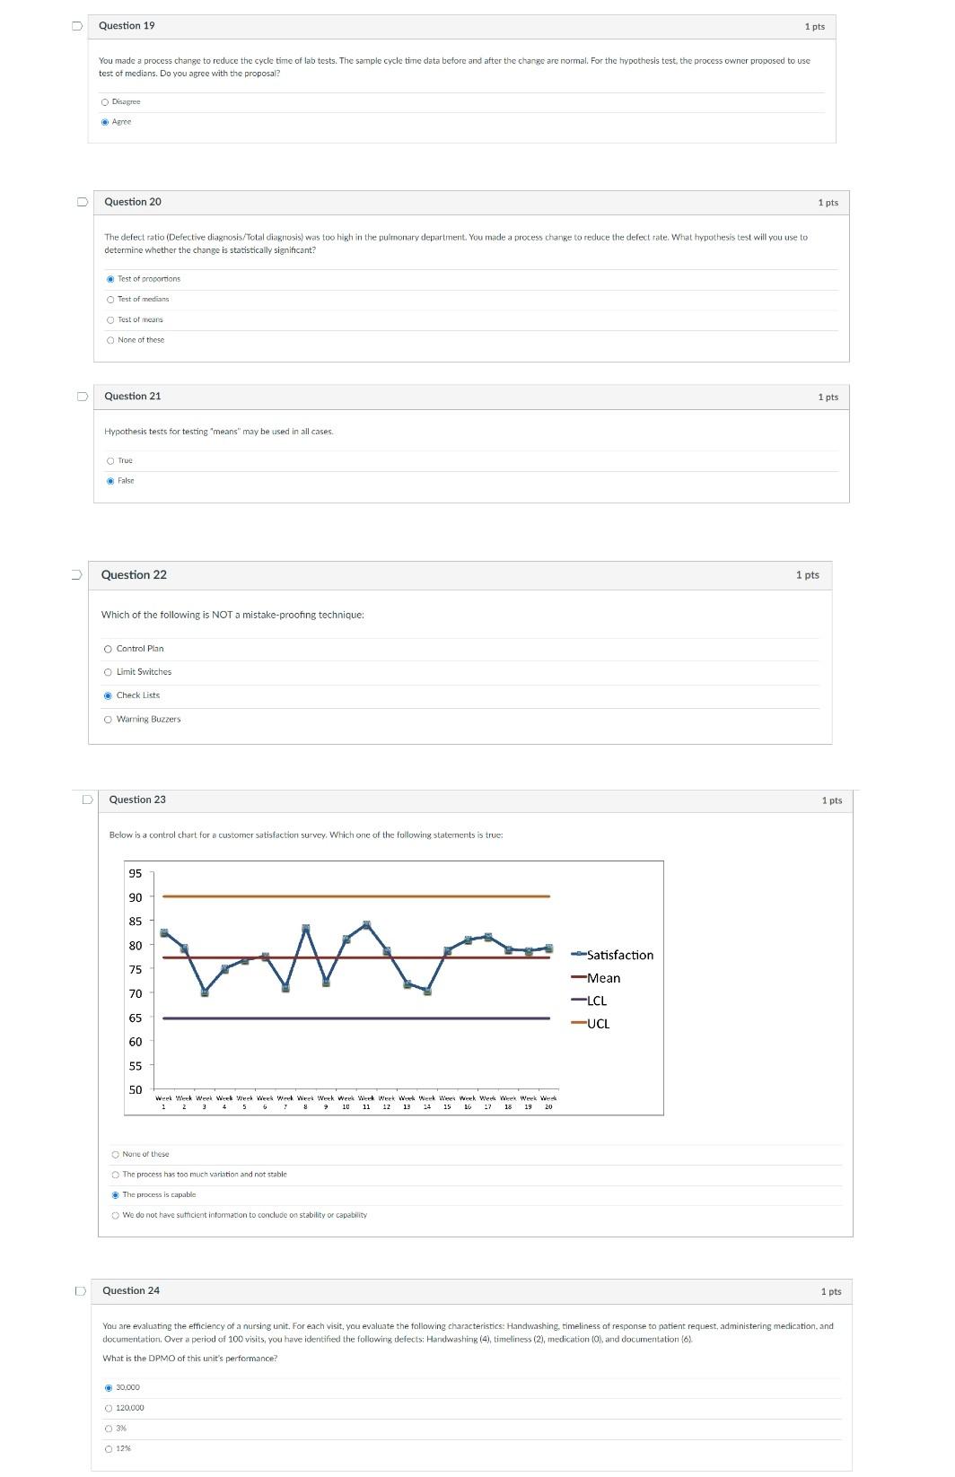The width and height of the screenshot is (955, 1477).
Task: Click the Question 22 heading
Action: (134, 574)
